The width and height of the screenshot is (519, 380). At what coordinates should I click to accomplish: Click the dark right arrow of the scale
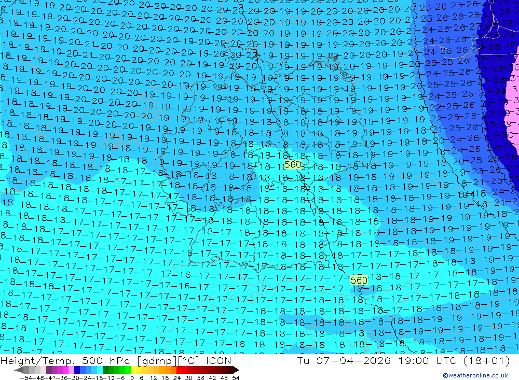pos(236,370)
